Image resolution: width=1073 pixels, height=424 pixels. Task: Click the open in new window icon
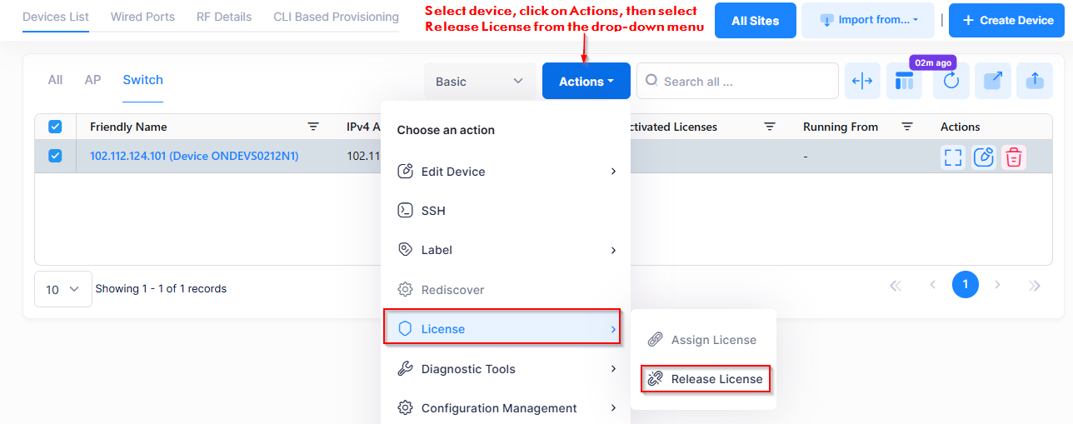(993, 81)
